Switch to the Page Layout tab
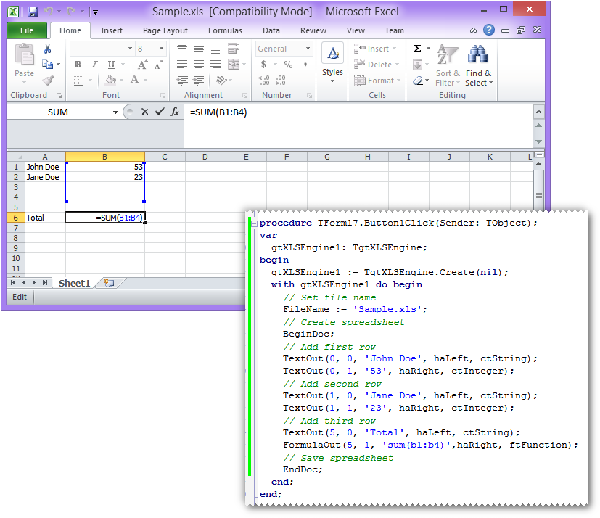600x518 pixels. 165,30
